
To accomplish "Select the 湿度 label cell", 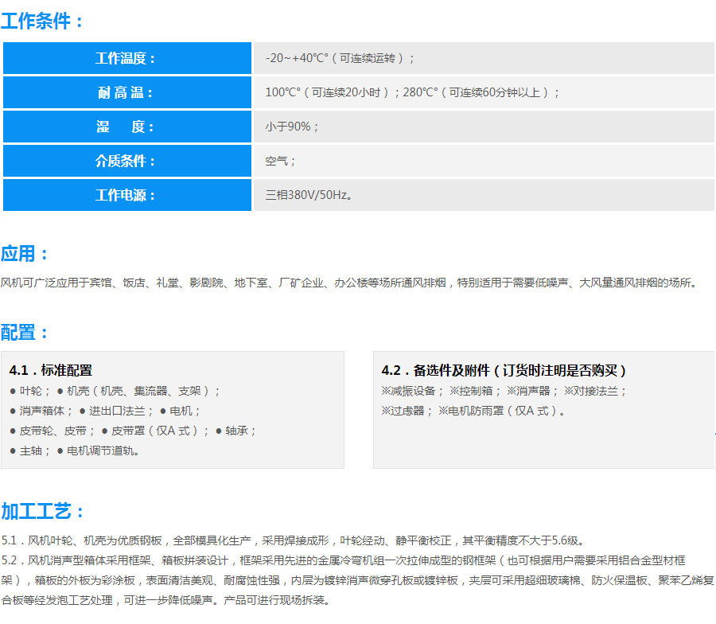I will [x=127, y=127].
